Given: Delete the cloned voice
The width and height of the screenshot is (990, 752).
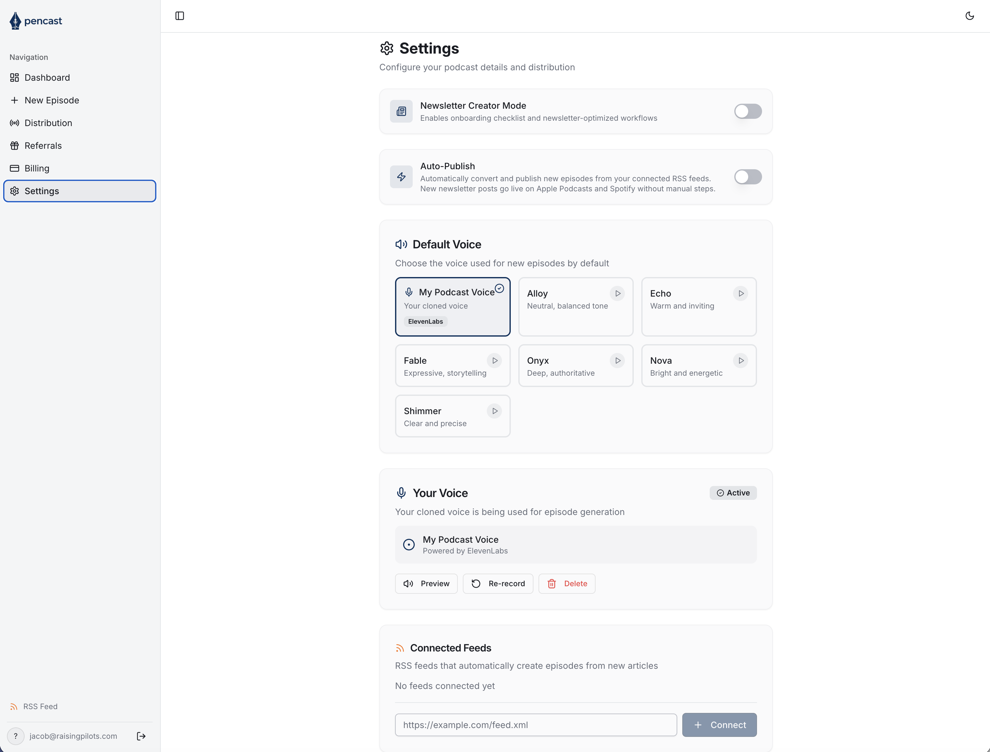Looking at the screenshot, I should pyautogui.click(x=567, y=584).
